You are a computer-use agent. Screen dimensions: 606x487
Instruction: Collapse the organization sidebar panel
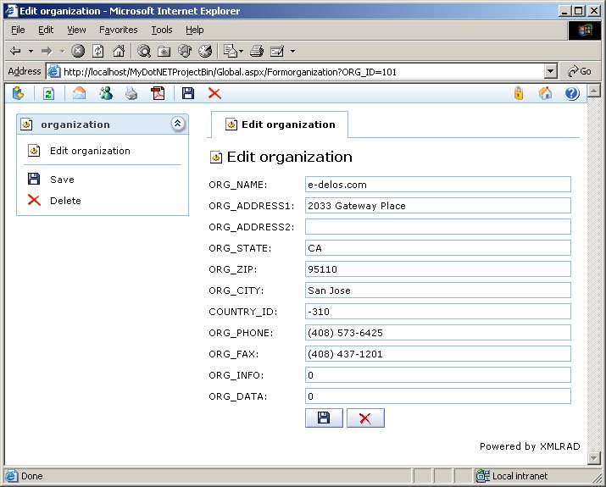pos(177,125)
